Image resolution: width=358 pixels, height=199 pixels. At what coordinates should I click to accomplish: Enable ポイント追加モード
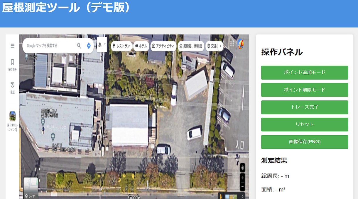(305, 73)
